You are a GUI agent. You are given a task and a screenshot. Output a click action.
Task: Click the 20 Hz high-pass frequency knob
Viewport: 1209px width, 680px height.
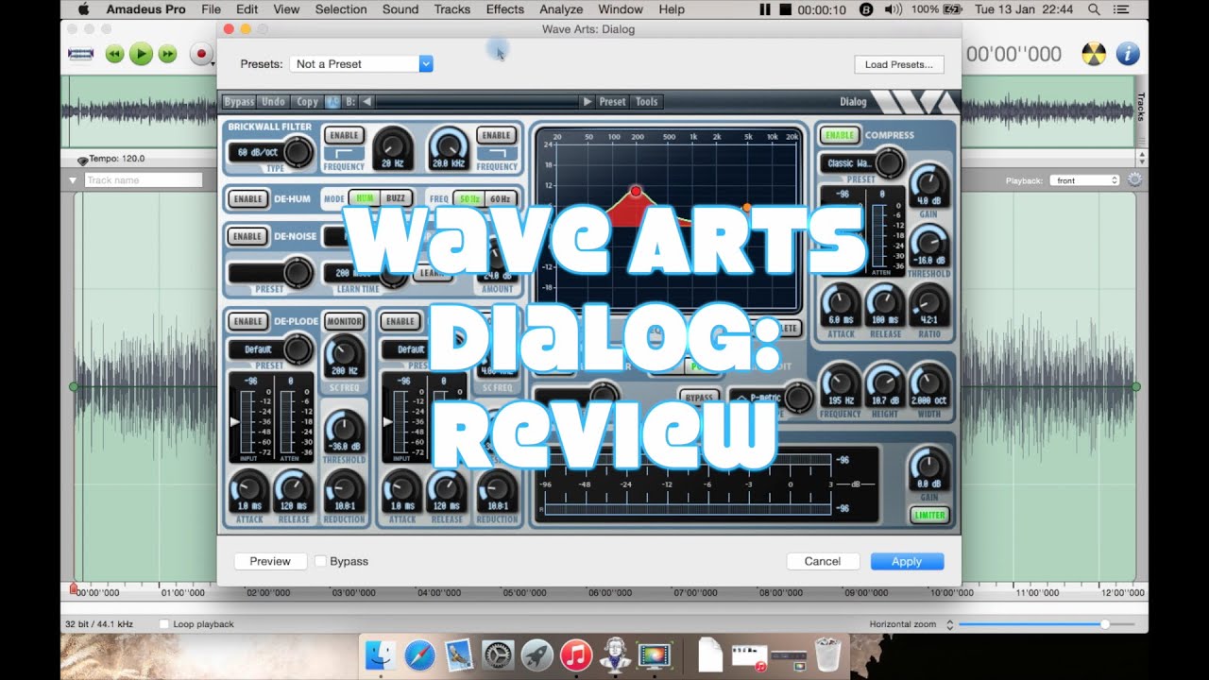coord(392,146)
